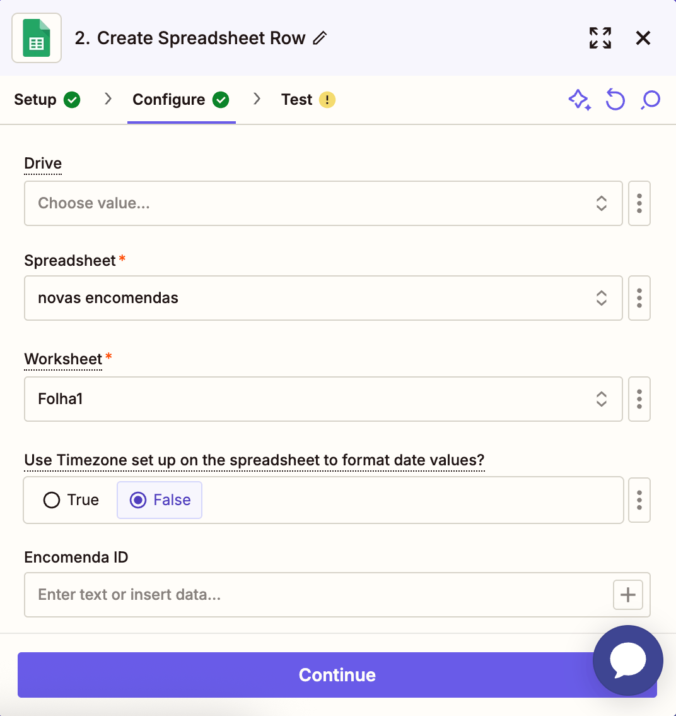Viewport: 676px width, 716px height.
Task: Open the three-dot menu beside Drive
Action: tap(639, 203)
